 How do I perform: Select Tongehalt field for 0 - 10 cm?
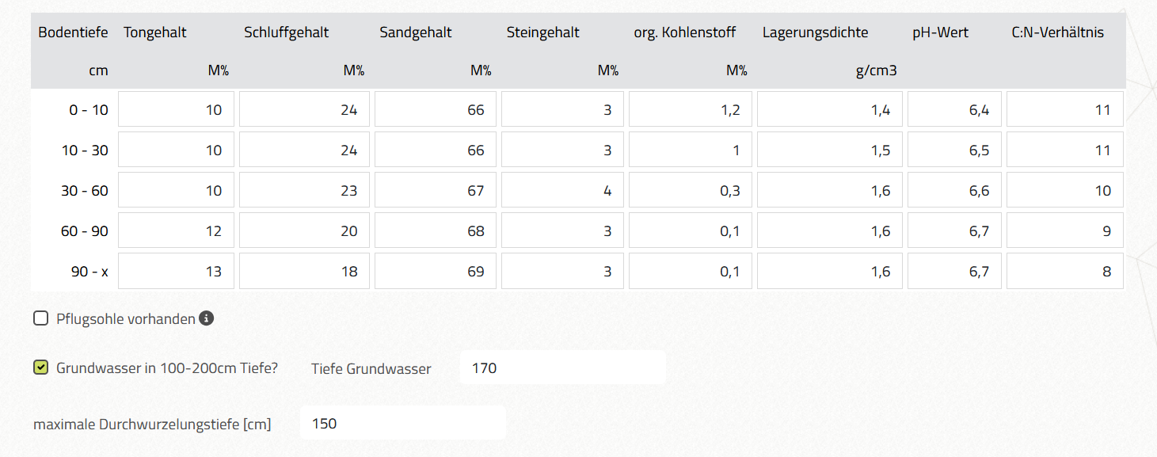[176, 109]
